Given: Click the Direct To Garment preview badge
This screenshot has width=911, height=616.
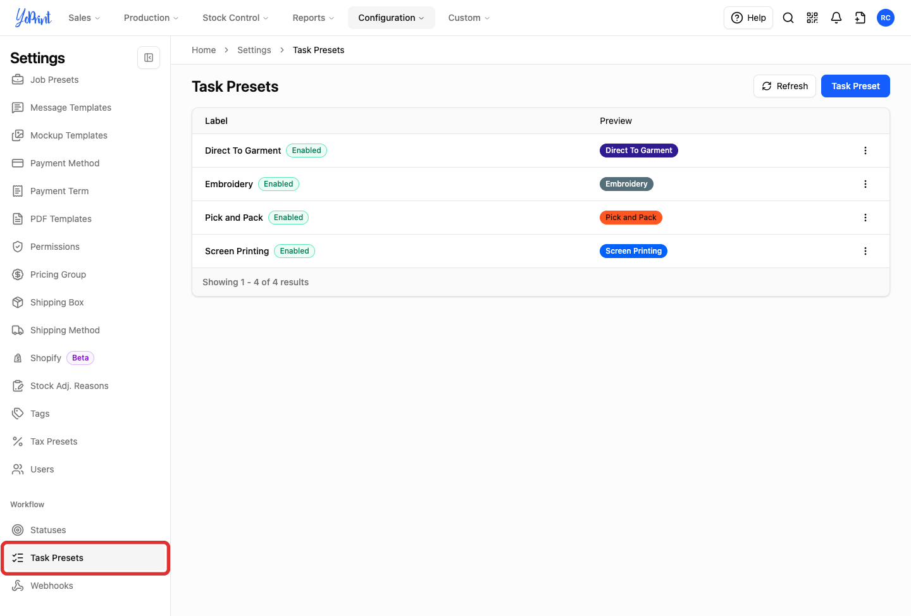Looking at the screenshot, I should pos(638,151).
